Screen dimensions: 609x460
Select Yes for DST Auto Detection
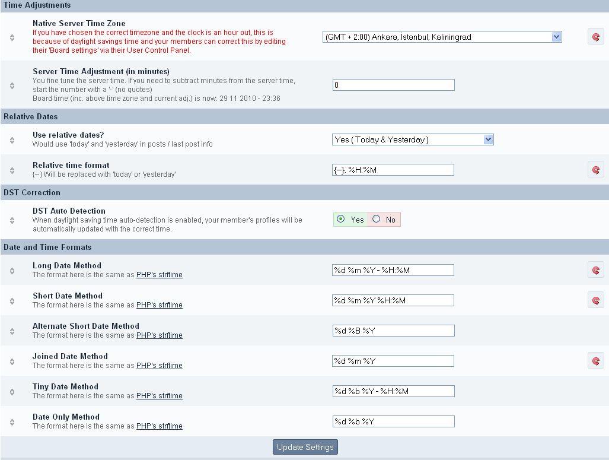pyautogui.click(x=340, y=219)
